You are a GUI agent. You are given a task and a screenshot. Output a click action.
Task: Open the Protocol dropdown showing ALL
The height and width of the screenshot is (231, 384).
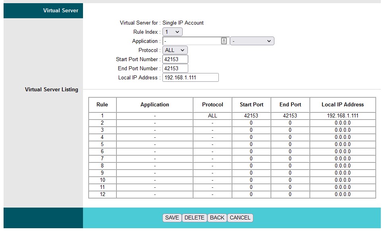tap(175, 50)
